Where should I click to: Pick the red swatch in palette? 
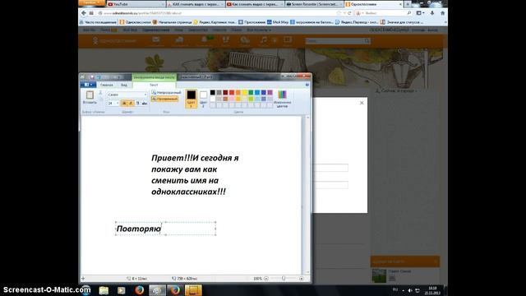point(232,93)
